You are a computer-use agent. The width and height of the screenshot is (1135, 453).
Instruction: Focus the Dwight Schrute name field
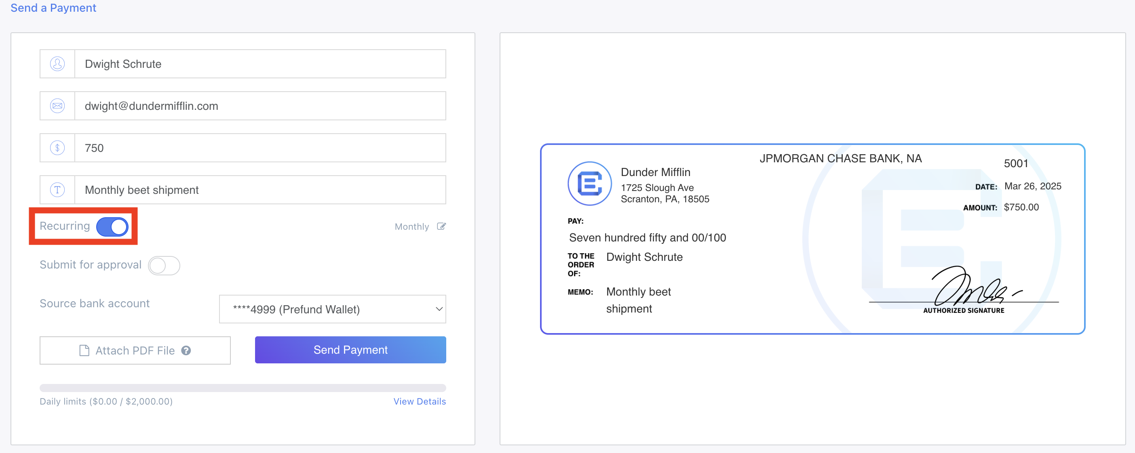[260, 64]
